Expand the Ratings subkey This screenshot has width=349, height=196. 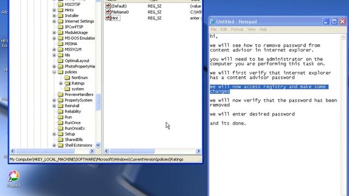pyautogui.click(x=61, y=83)
